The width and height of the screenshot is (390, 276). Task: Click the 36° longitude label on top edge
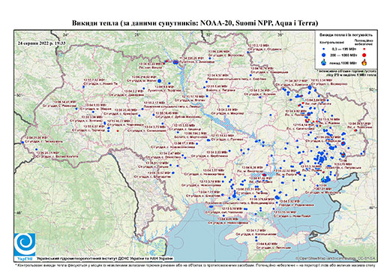280,34
